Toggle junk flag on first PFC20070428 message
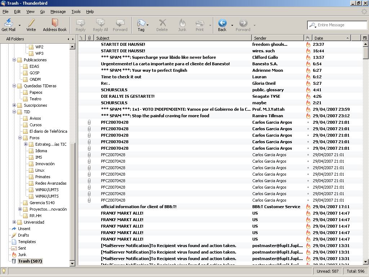The image size is (369, 277). tap(308, 122)
